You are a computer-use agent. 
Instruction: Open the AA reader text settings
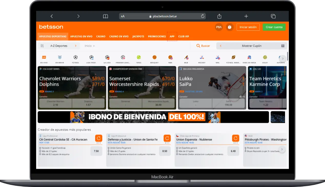[123, 16]
